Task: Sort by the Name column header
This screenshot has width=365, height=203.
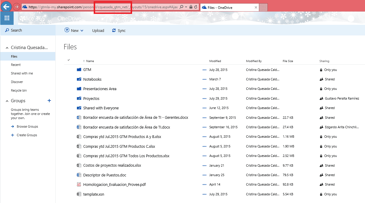Action: click(x=90, y=61)
